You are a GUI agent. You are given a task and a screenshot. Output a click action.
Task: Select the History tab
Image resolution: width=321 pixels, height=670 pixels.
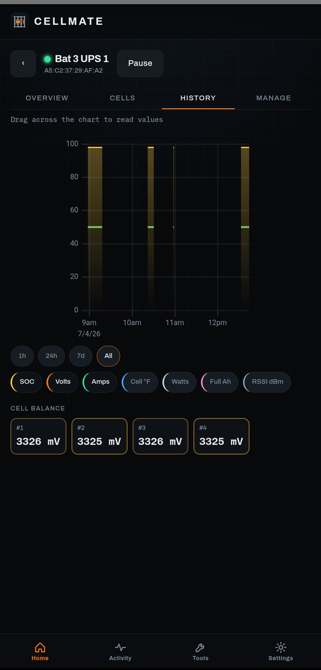(198, 98)
